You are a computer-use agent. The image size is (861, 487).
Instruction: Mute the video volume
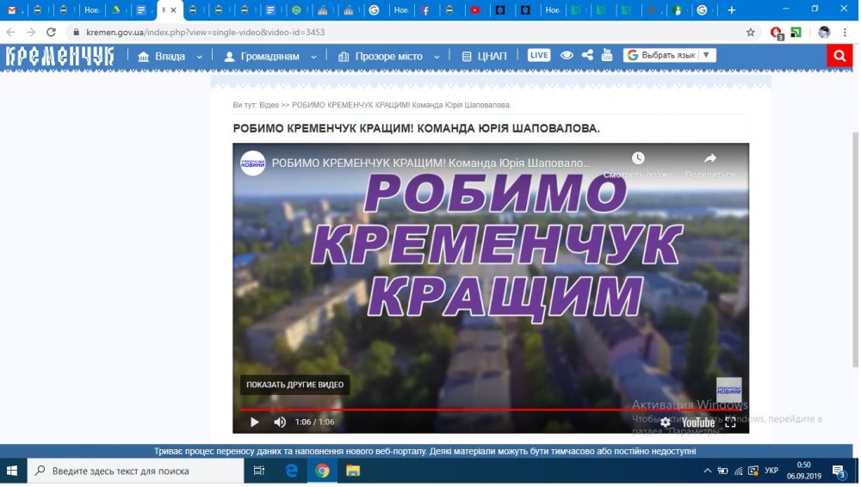[280, 422]
